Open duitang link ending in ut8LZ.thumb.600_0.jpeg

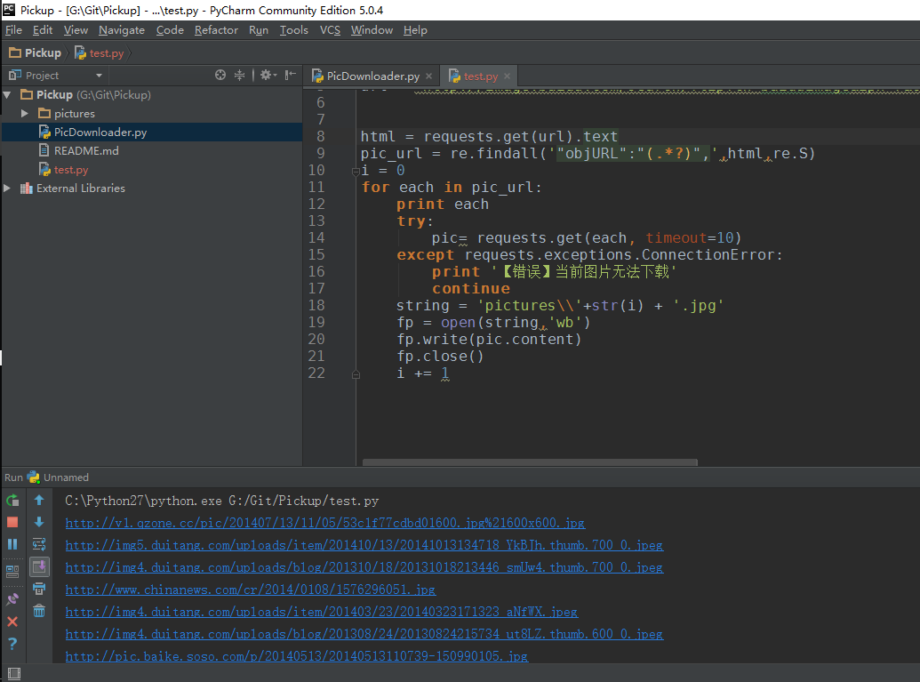point(364,634)
